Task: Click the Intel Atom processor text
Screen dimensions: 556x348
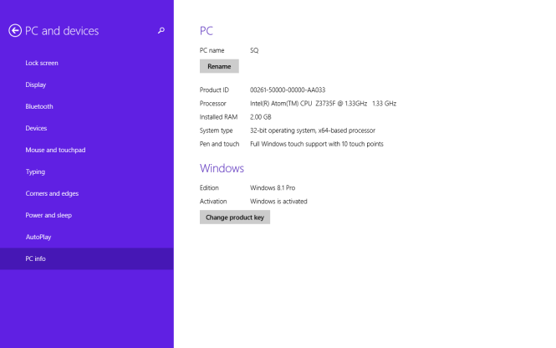Action: pyautogui.click(x=323, y=103)
